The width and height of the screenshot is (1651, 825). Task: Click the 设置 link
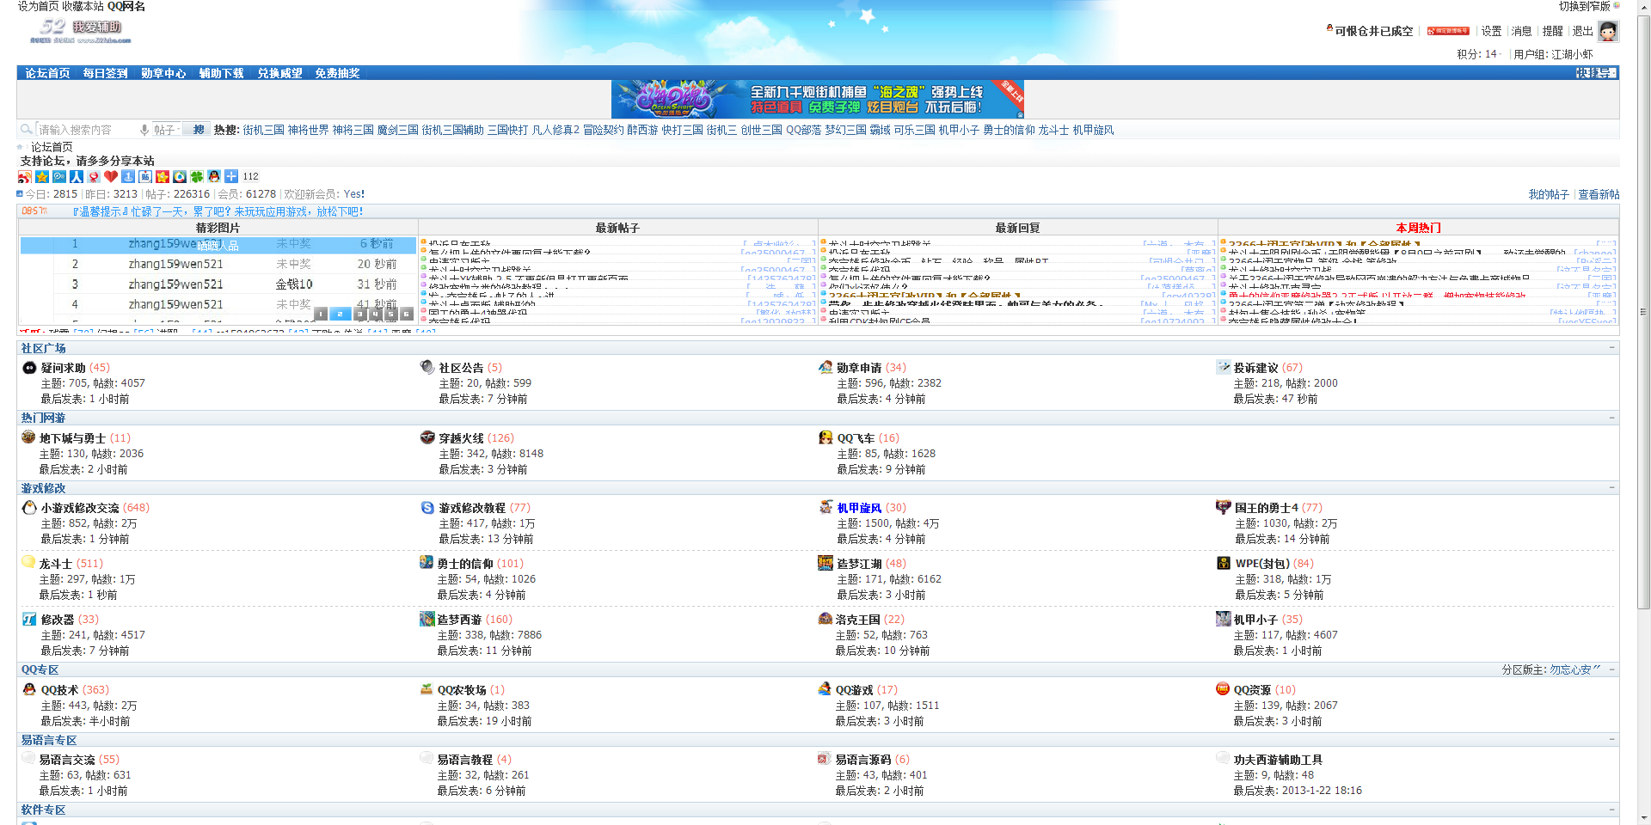[1491, 31]
